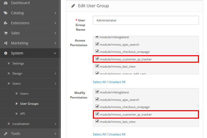Click the Catalog tag icon

(6, 13)
